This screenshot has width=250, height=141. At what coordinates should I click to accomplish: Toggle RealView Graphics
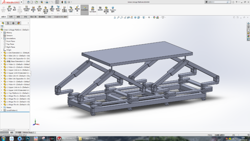(113, 9)
